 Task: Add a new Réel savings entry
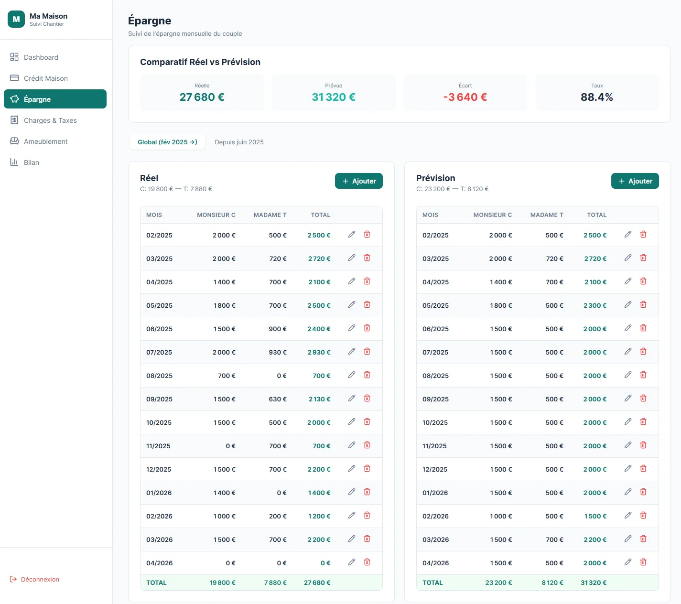point(359,181)
